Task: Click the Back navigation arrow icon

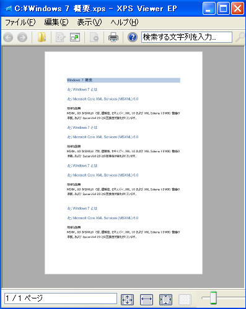Action: coord(8,38)
